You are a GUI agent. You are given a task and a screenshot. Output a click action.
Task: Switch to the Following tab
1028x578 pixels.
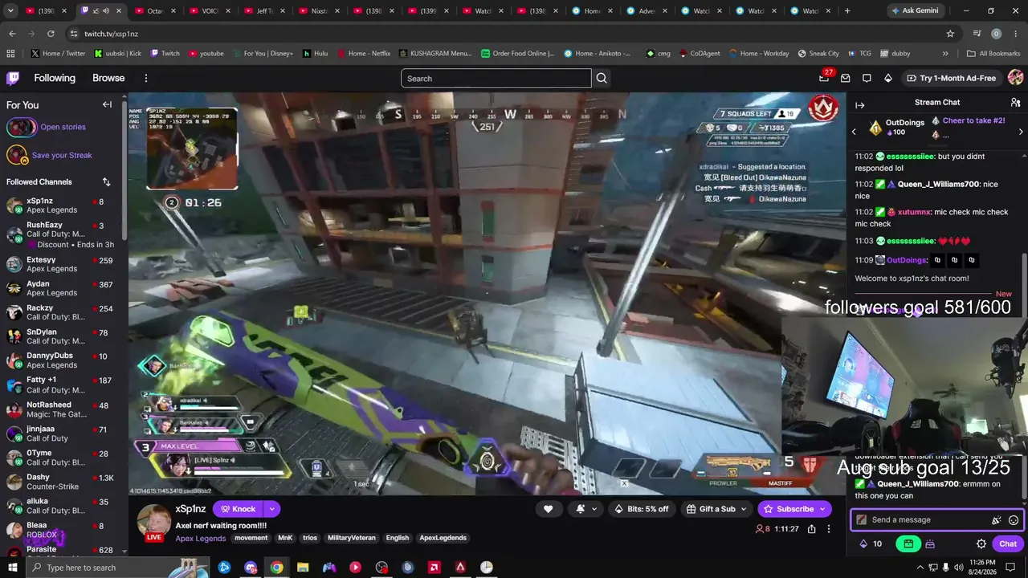pyautogui.click(x=55, y=78)
